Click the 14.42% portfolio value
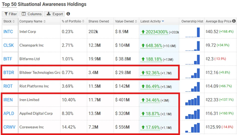 point(69,127)
